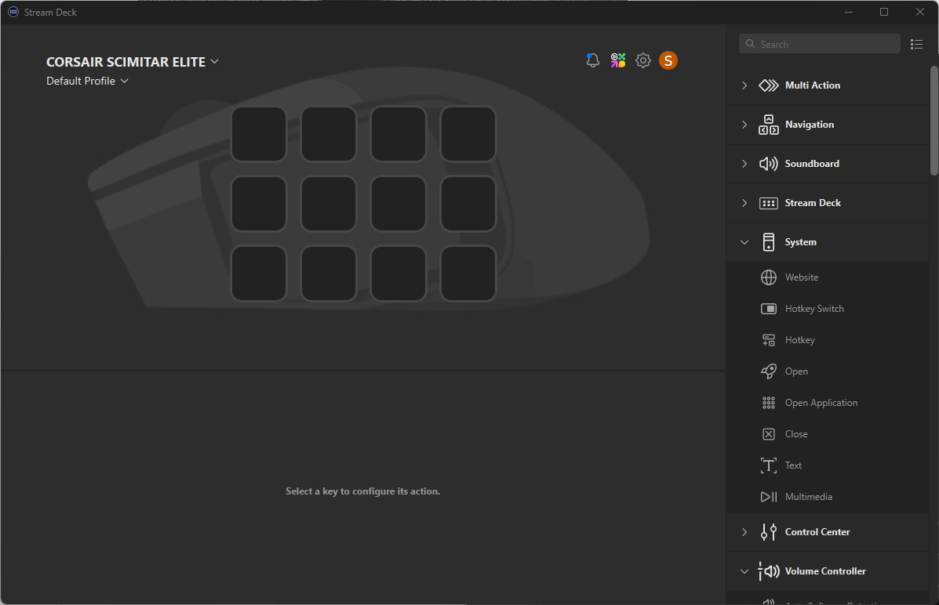Select the bottom-left key slot

tap(259, 274)
